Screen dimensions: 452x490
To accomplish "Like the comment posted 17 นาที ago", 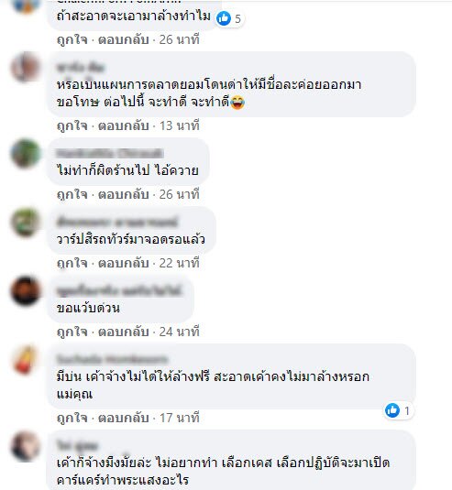I will pos(72,419).
